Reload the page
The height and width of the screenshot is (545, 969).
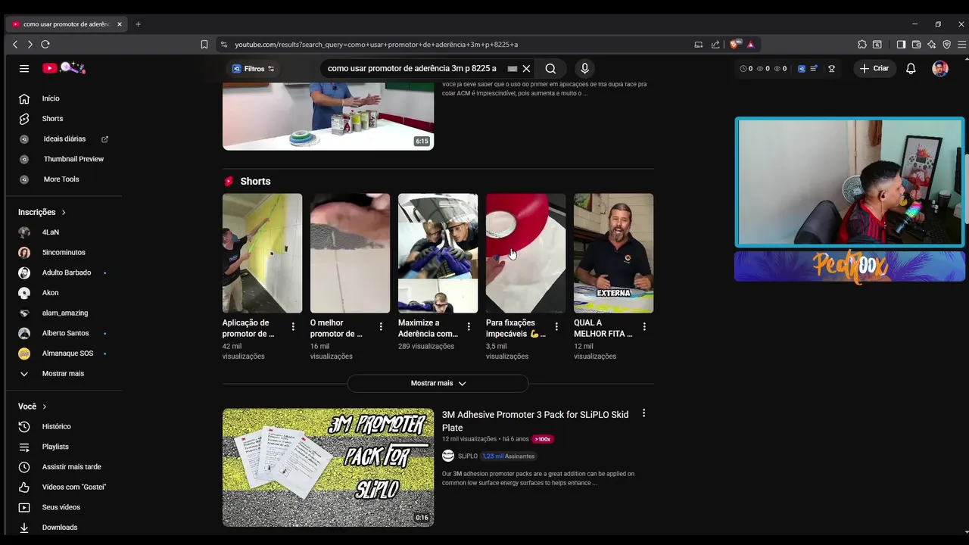(45, 45)
